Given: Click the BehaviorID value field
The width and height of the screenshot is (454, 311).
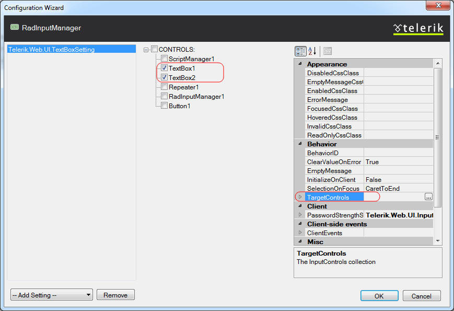Looking at the screenshot, I should coord(399,153).
